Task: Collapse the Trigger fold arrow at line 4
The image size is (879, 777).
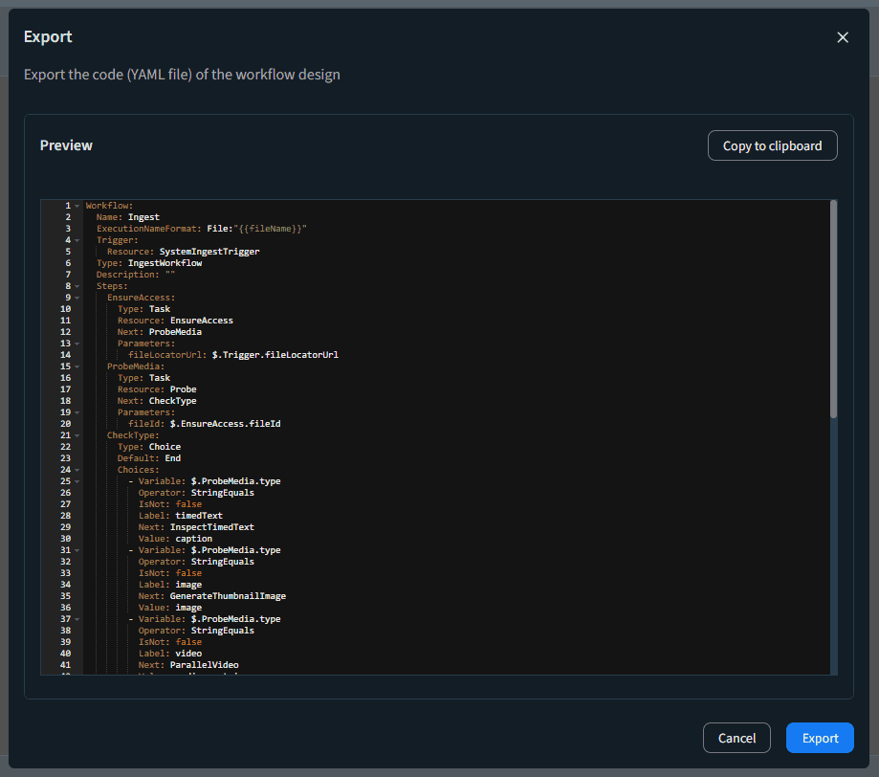Action: click(x=77, y=240)
